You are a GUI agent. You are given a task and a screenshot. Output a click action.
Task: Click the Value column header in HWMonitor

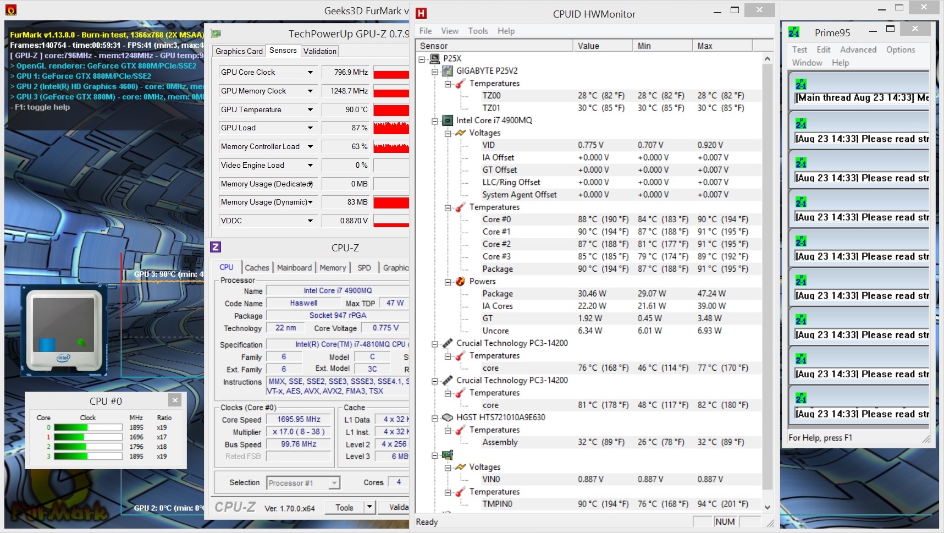(603, 46)
